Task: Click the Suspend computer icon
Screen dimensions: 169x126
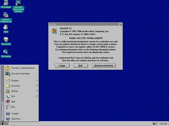Action: coord(8,114)
